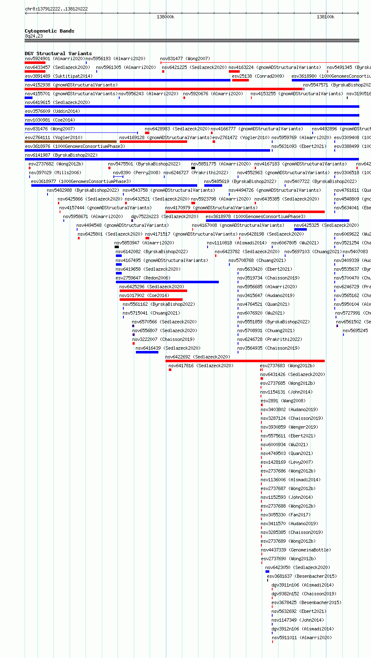This screenshot has height=658, width=371.
Task: Open variant nsv6142082 (ByrskaBishop2022) label
Action: 152,252
